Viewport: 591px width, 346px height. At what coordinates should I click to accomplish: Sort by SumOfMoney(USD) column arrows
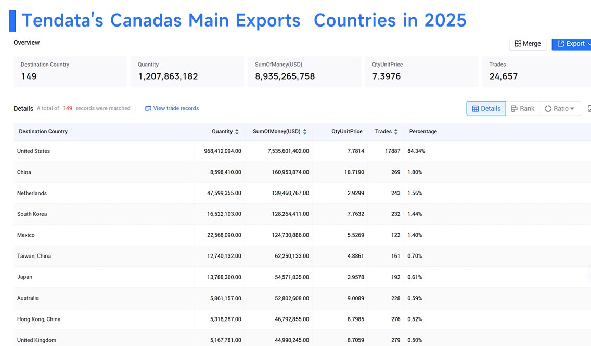pos(304,132)
